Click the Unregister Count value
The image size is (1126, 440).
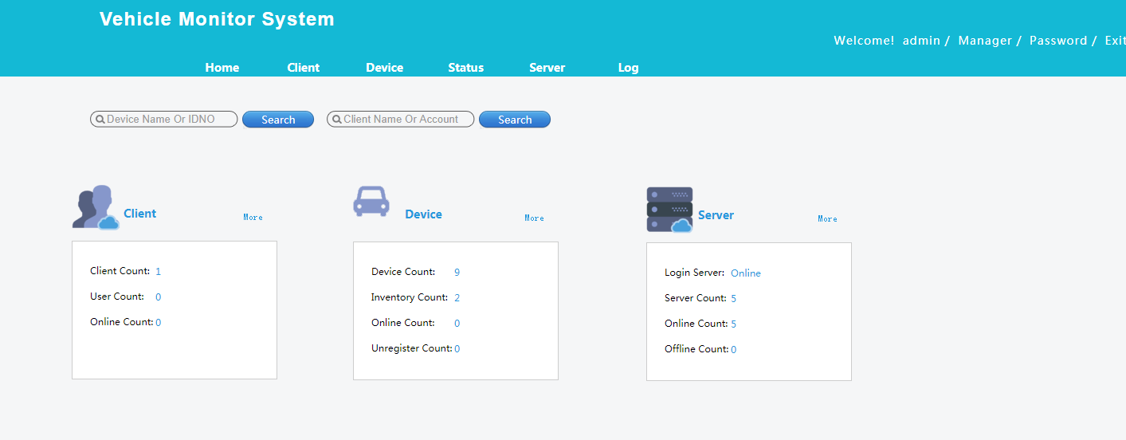point(457,349)
